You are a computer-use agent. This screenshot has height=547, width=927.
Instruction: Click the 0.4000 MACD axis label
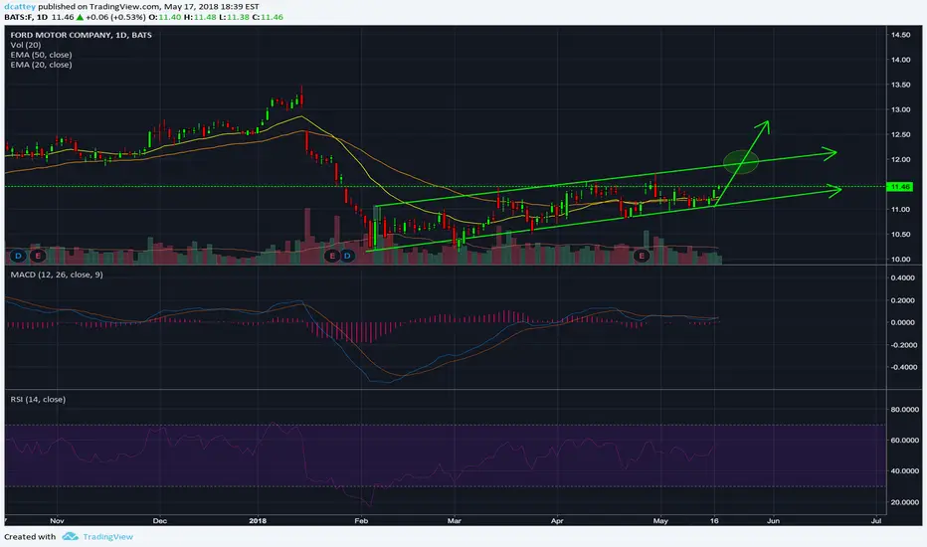[903, 277]
